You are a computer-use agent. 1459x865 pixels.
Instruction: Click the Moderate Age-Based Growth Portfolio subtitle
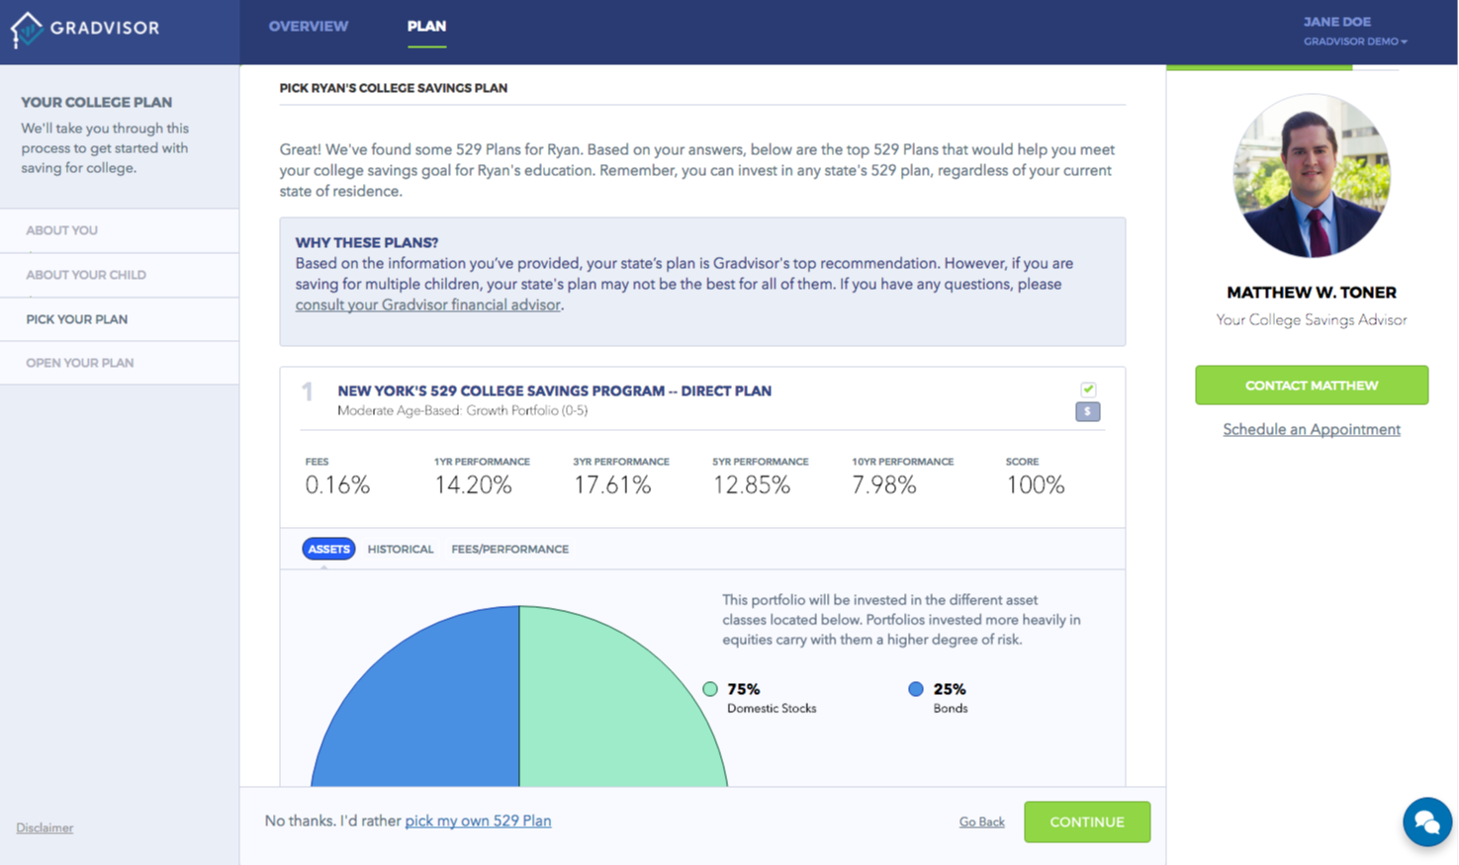[462, 410]
